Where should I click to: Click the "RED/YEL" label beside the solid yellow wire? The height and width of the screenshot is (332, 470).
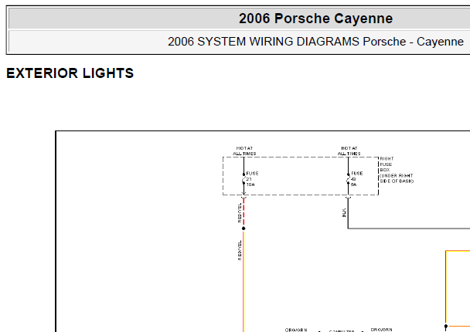pyautogui.click(x=240, y=250)
